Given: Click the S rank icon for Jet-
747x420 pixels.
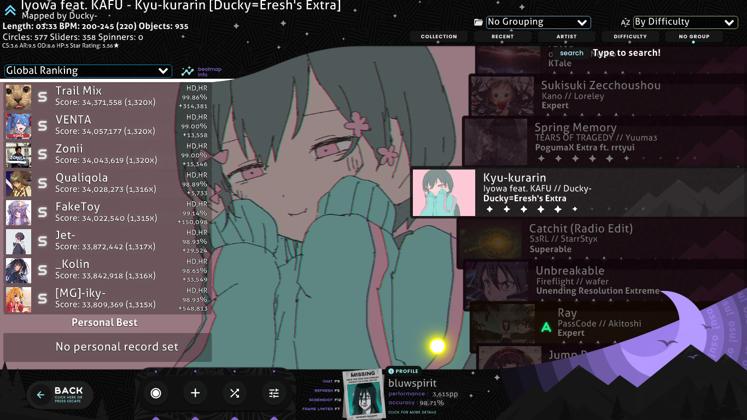Looking at the screenshot, I should [43, 242].
